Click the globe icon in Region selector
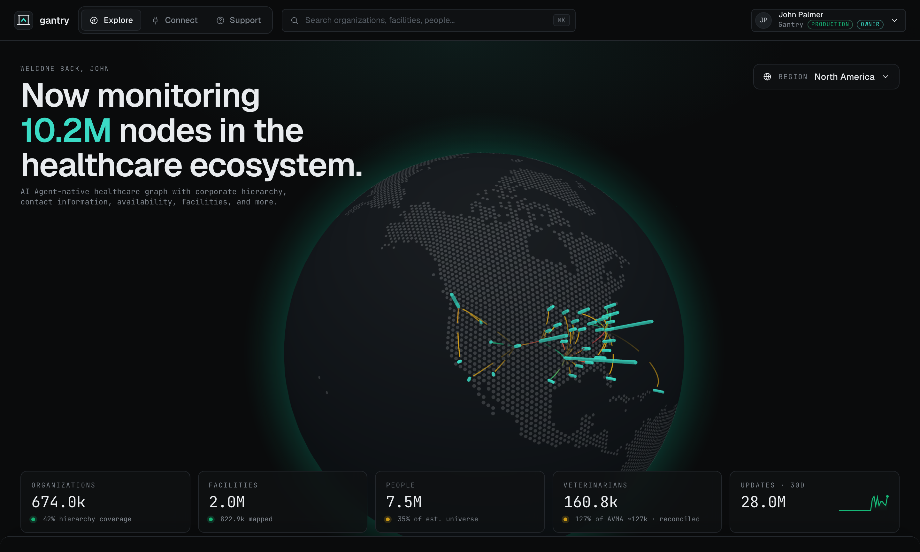This screenshot has width=920, height=552. click(x=767, y=77)
